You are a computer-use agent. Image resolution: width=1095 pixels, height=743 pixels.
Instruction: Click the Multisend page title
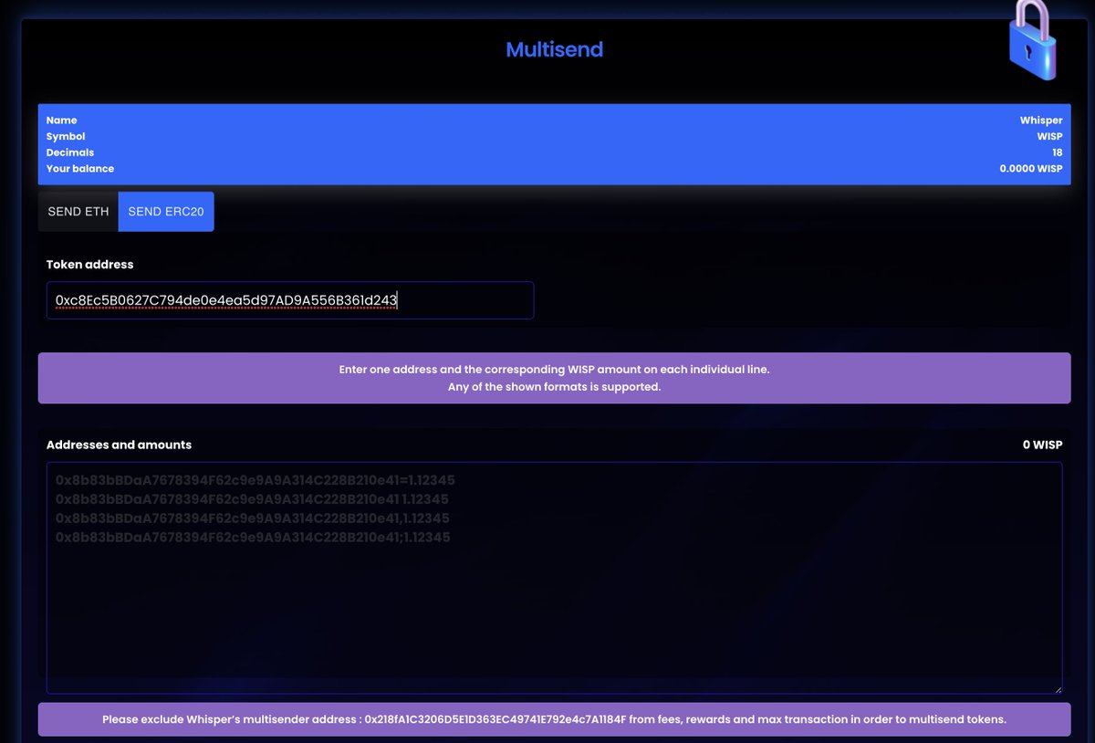click(x=554, y=49)
